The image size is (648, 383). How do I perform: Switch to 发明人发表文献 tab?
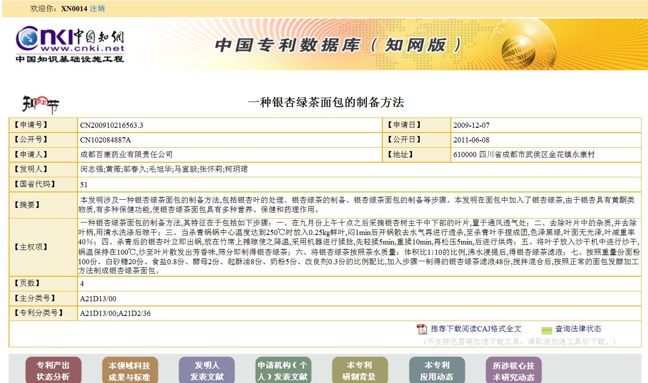[x=207, y=371]
